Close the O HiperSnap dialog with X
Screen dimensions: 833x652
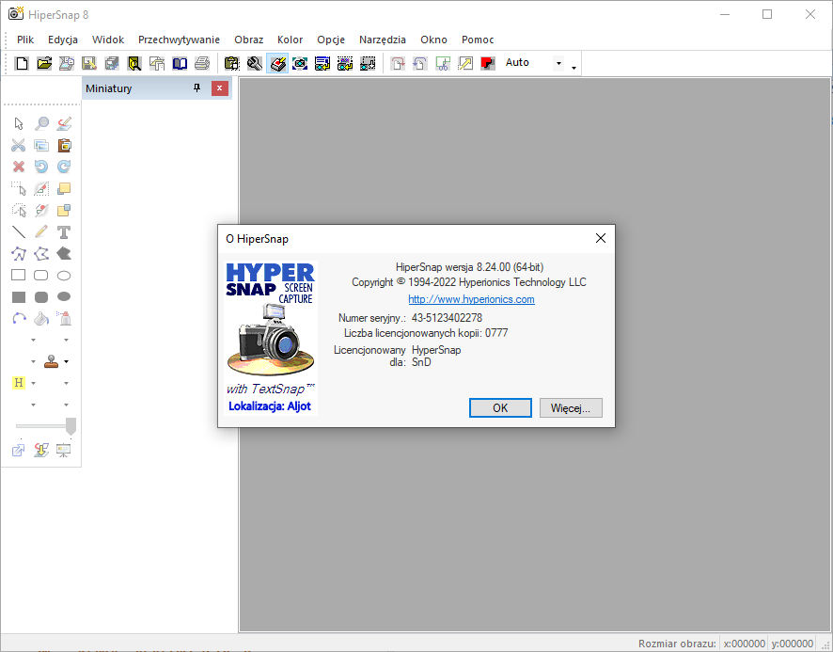[x=601, y=238]
